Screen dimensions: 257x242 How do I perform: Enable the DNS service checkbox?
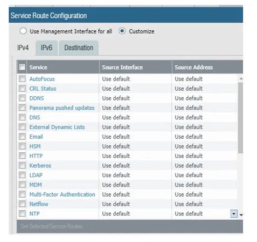click(22, 117)
